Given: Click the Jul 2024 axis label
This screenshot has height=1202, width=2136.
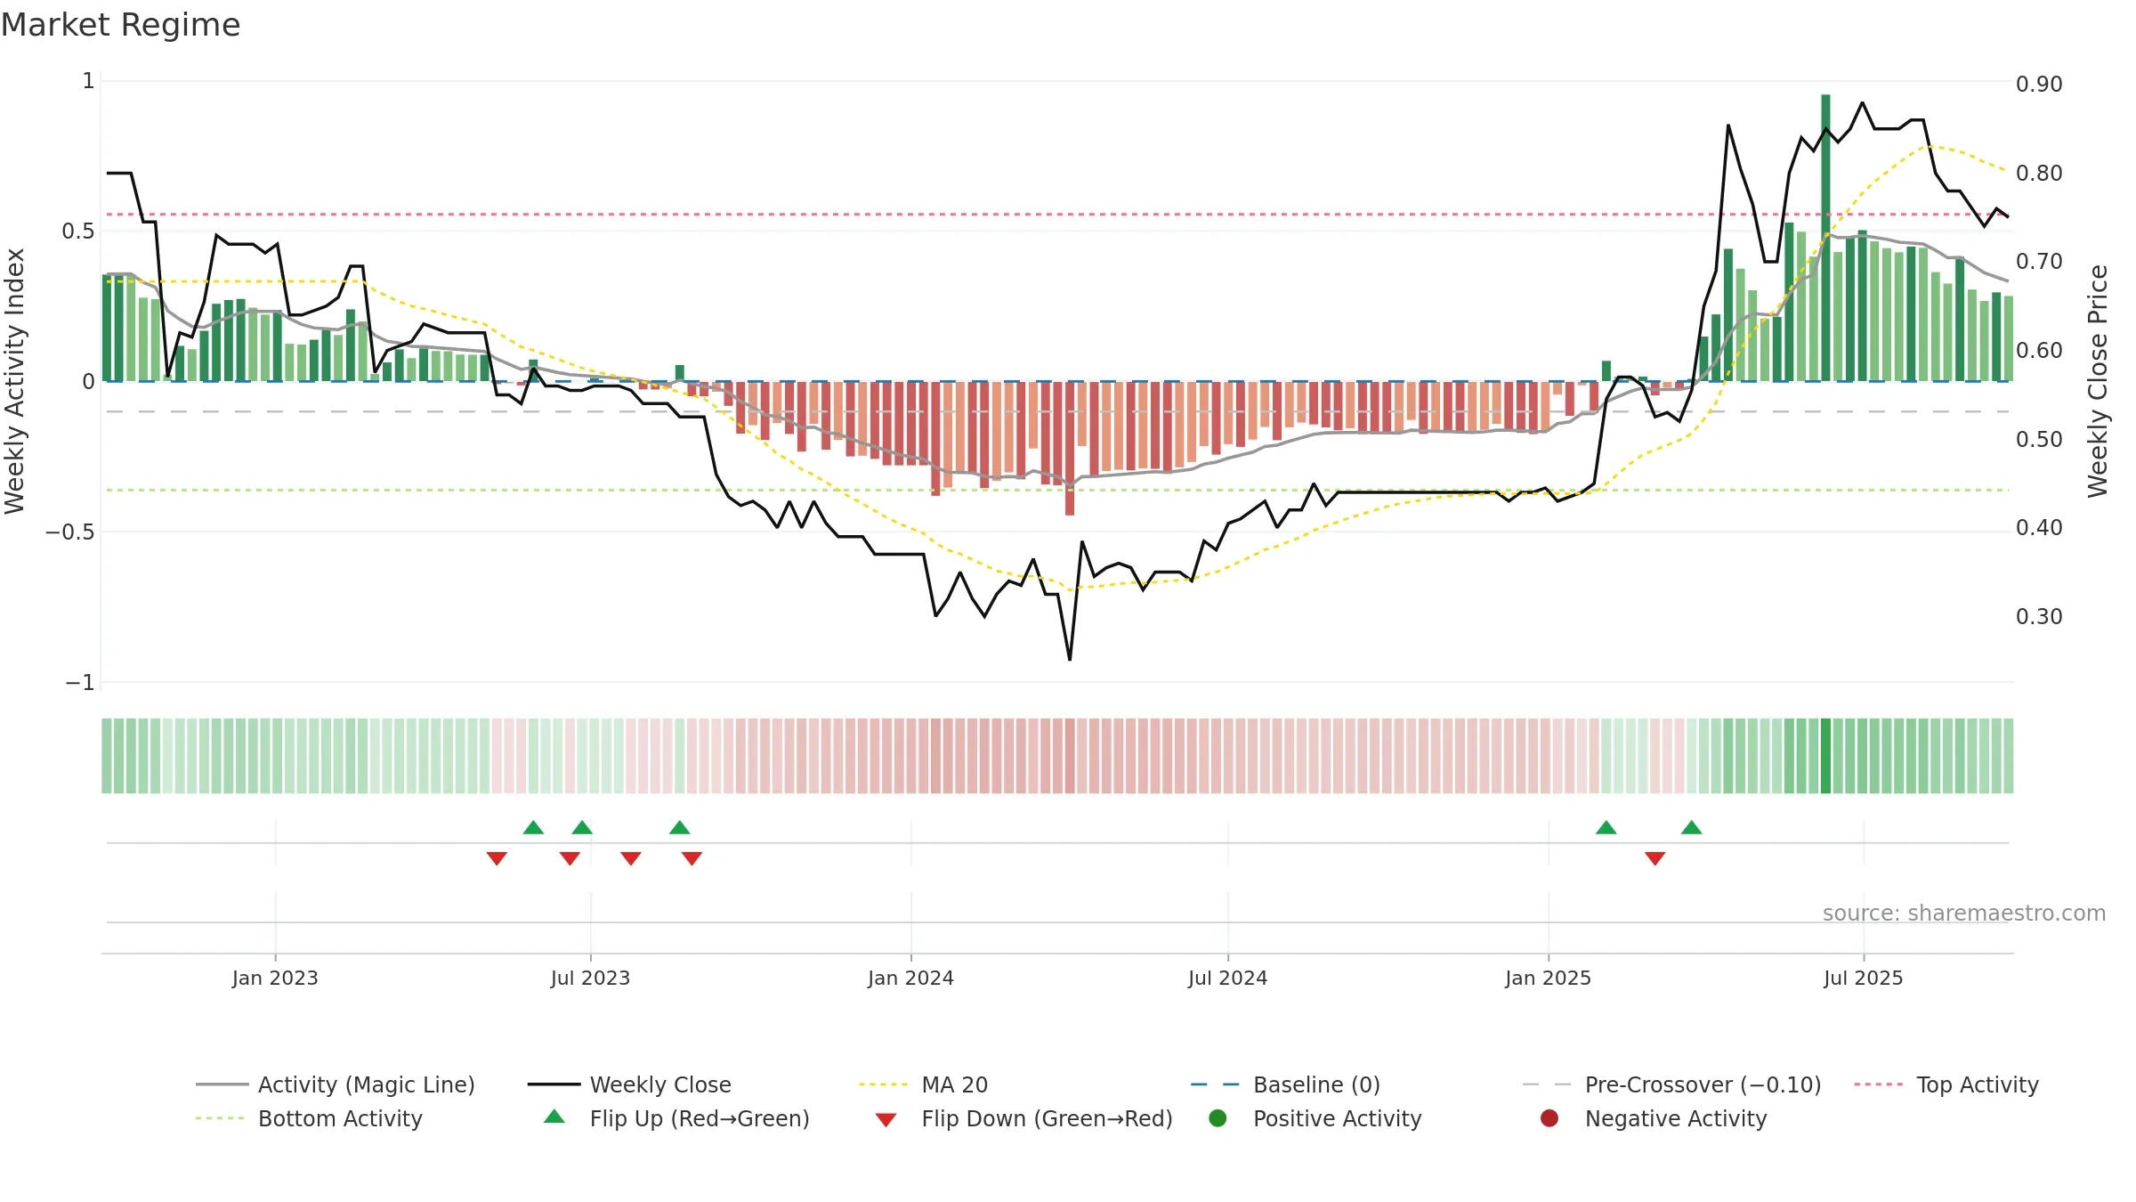Looking at the screenshot, I should pyautogui.click(x=1227, y=978).
